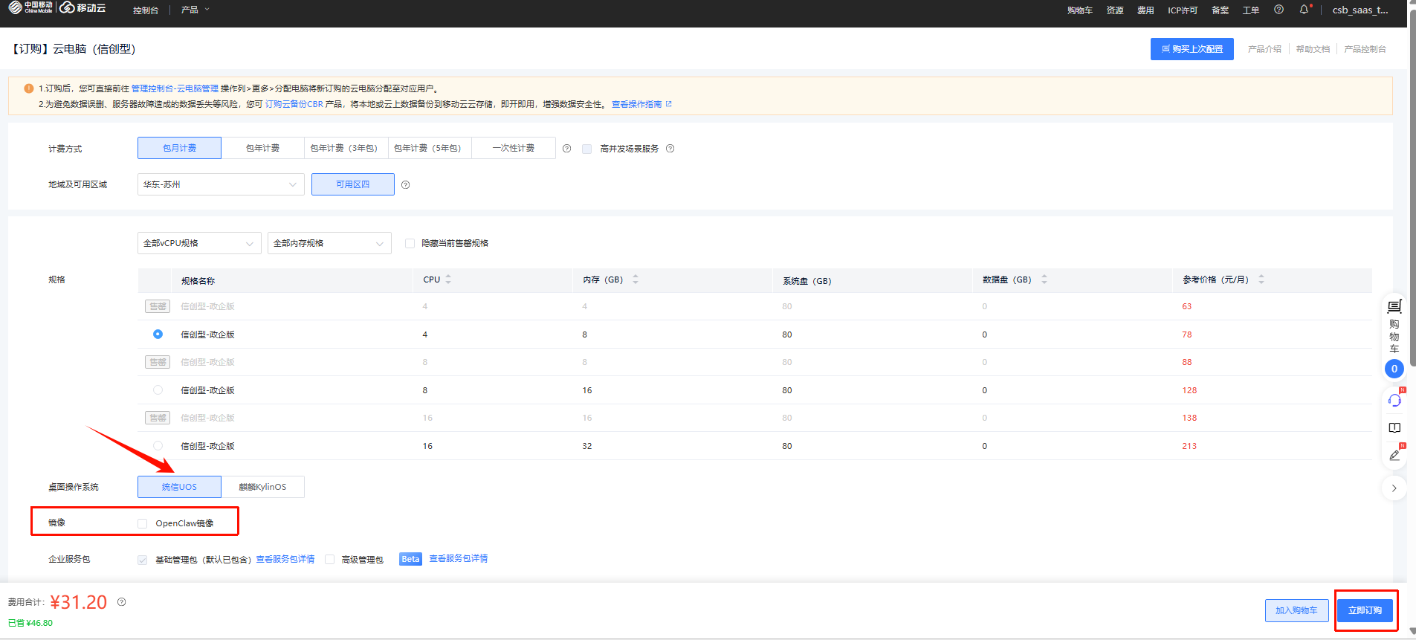Image resolution: width=1416 pixels, height=640 pixels.
Task: Open 资源 in the top navigation
Action: pyautogui.click(x=1115, y=10)
